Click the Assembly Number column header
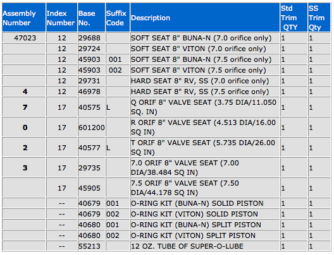This screenshot has height=255, width=334. [24, 18]
